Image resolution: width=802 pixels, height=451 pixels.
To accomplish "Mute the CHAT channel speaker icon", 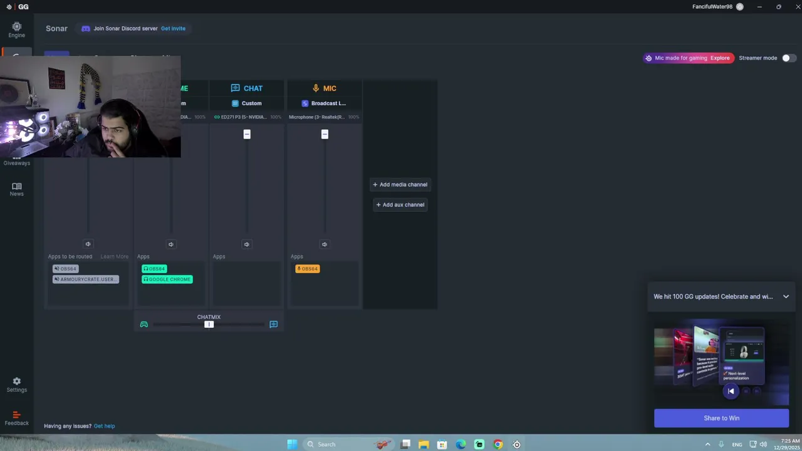I will point(246,244).
